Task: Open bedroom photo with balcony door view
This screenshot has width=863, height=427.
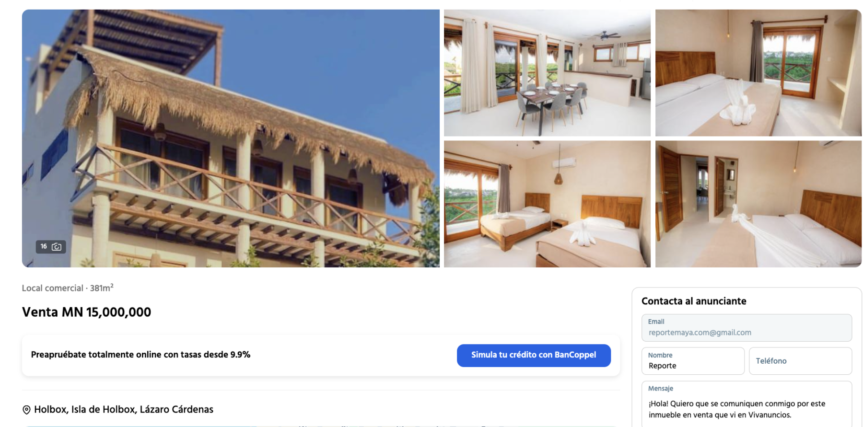Action: pyautogui.click(x=758, y=73)
